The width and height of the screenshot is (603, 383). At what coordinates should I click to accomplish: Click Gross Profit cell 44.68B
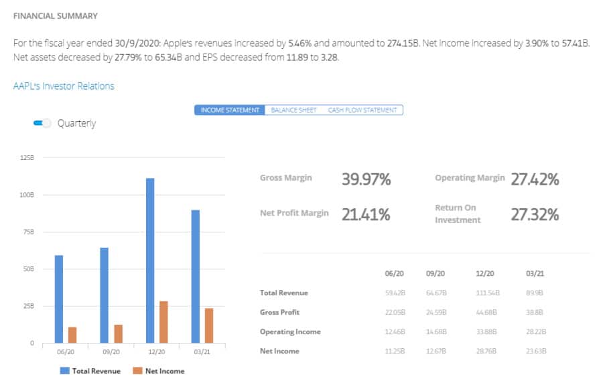(x=486, y=312)
